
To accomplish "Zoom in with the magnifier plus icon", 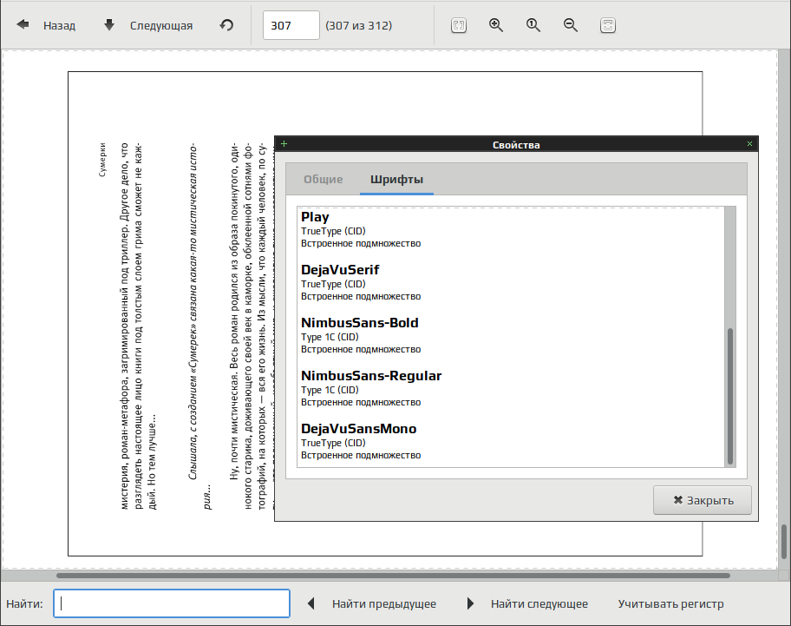I will click(496, 25).
